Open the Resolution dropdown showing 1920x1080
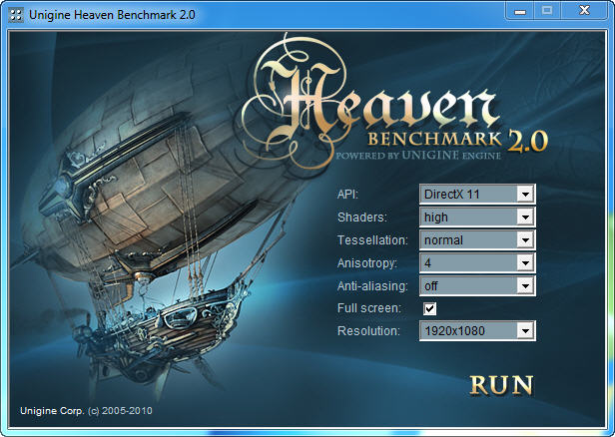615x437 pixels. tap(477, 331)
